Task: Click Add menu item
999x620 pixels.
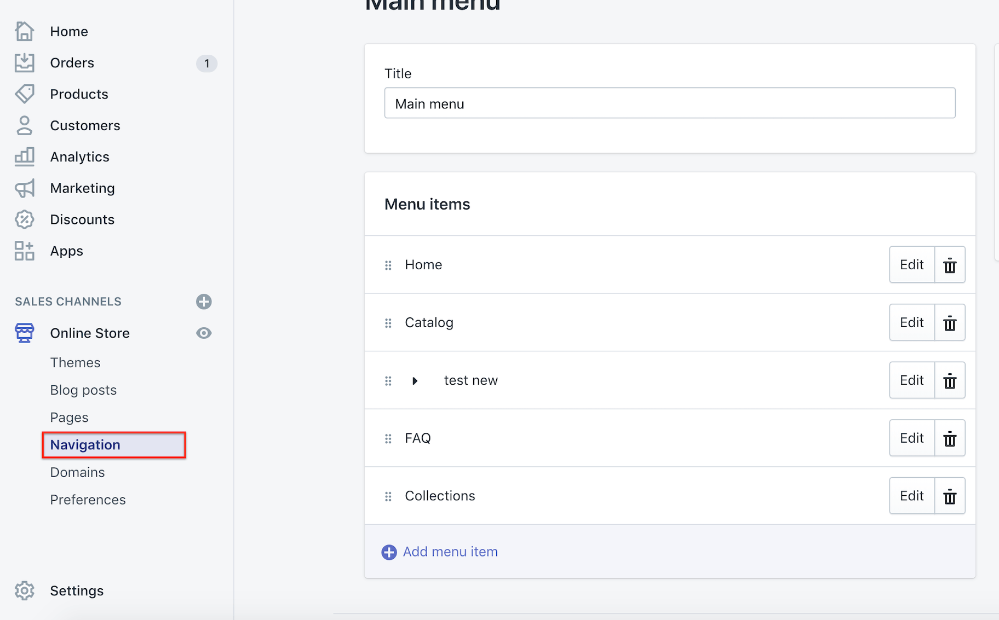Action: 450,552
